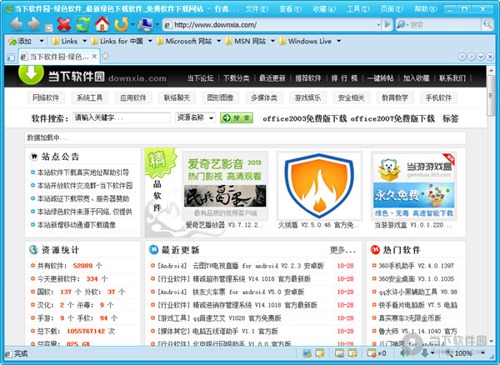The width and height of the screenshot is (500, 365).
Task: Open the 当游游戏盒 promo thumbnail
Action: pos(414,186)
